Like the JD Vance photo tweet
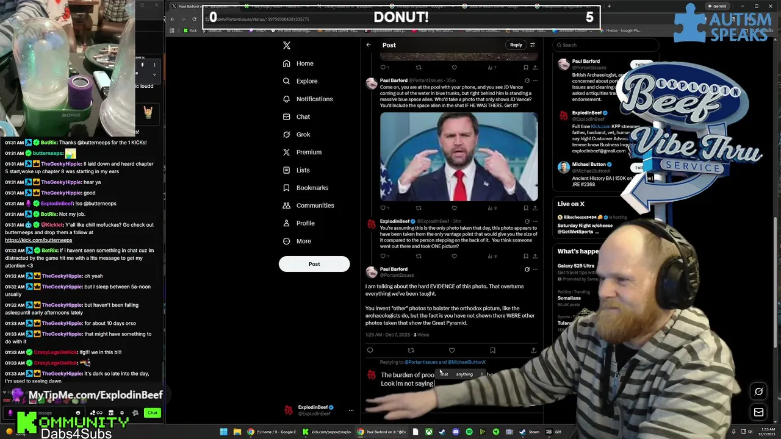 click(x=454, y=208)
